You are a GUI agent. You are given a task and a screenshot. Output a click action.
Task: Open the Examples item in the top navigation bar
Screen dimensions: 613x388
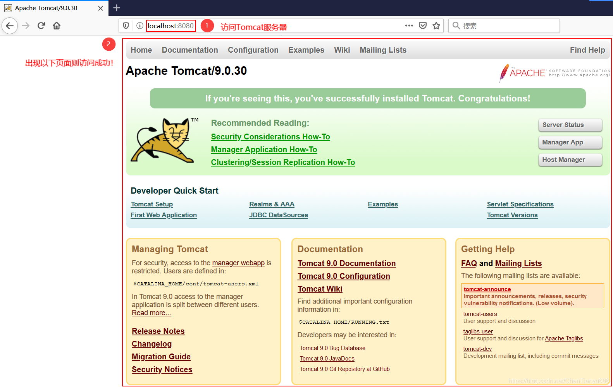pyautogui.click(x=306, y=50)
